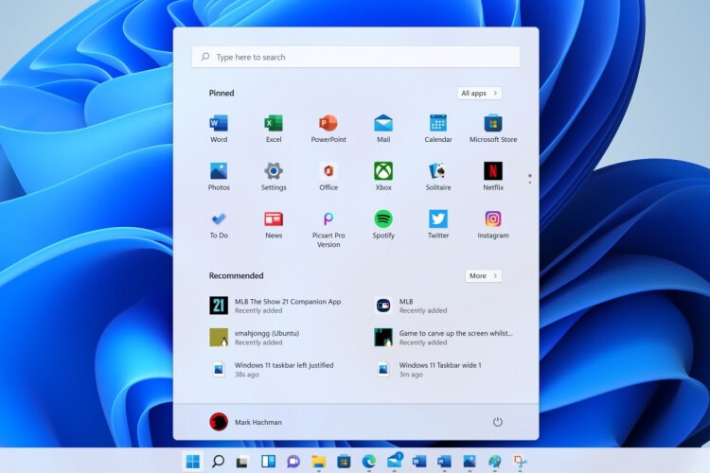This screenshot has height=473, width=710.
Task: Open the Word pinned app
Action: coord(219,129)
